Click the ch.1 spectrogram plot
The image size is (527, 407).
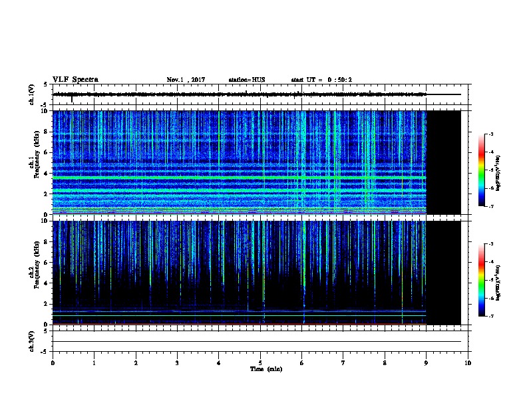(x=257, y=162)
